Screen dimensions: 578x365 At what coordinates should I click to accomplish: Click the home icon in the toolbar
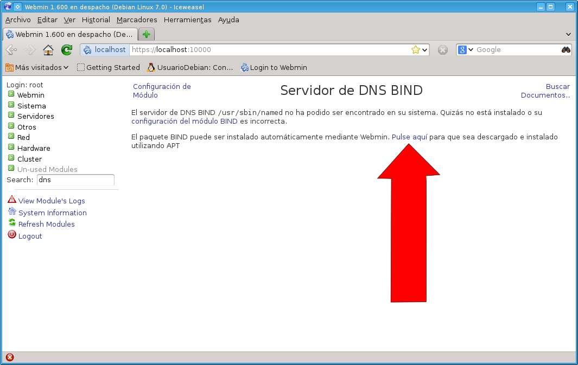[x=48, y=49]
